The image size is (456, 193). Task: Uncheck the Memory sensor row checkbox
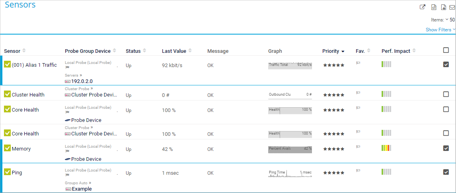pos(446,148)
